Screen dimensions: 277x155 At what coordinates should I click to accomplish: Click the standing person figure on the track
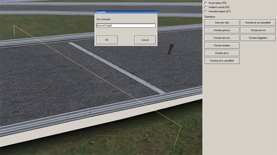tap(171, 49)
